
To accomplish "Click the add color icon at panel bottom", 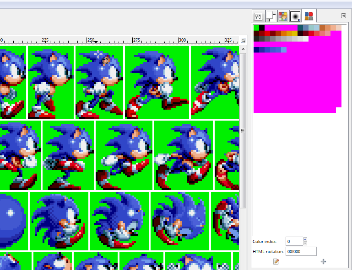I will 323,261.
